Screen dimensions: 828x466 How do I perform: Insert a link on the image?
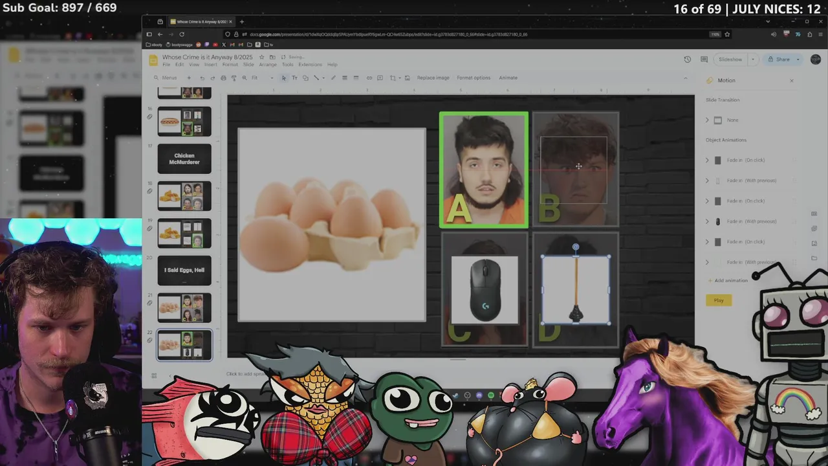pos(369,78)
